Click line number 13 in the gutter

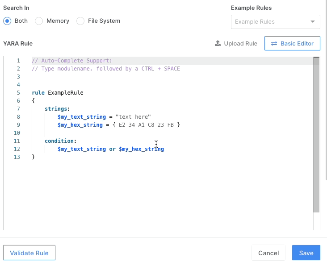point(17,157)
